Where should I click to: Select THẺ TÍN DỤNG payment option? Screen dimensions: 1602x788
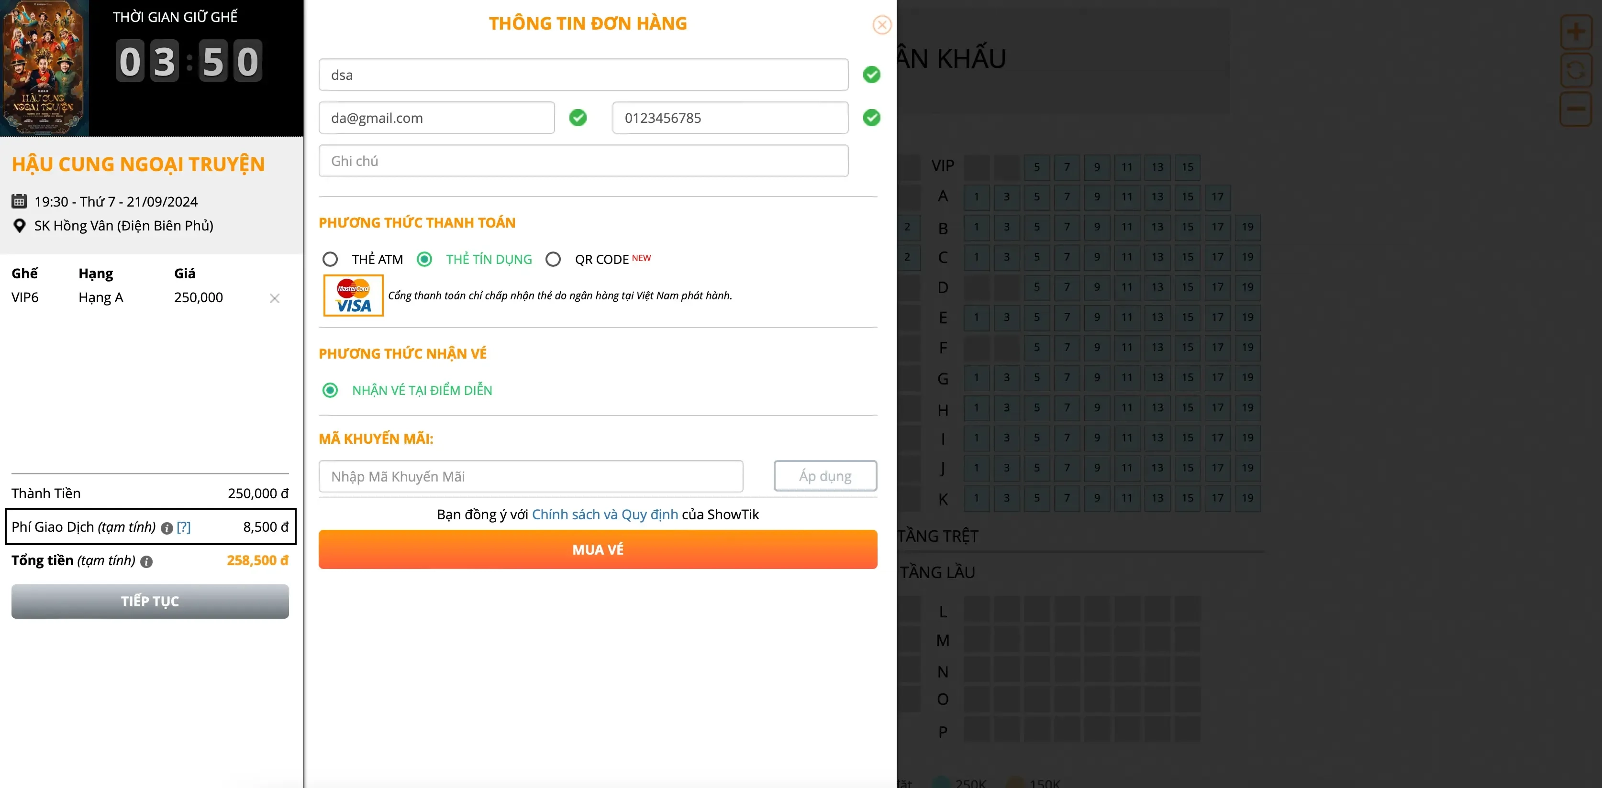pyautogui.click(x=425, y=259)
